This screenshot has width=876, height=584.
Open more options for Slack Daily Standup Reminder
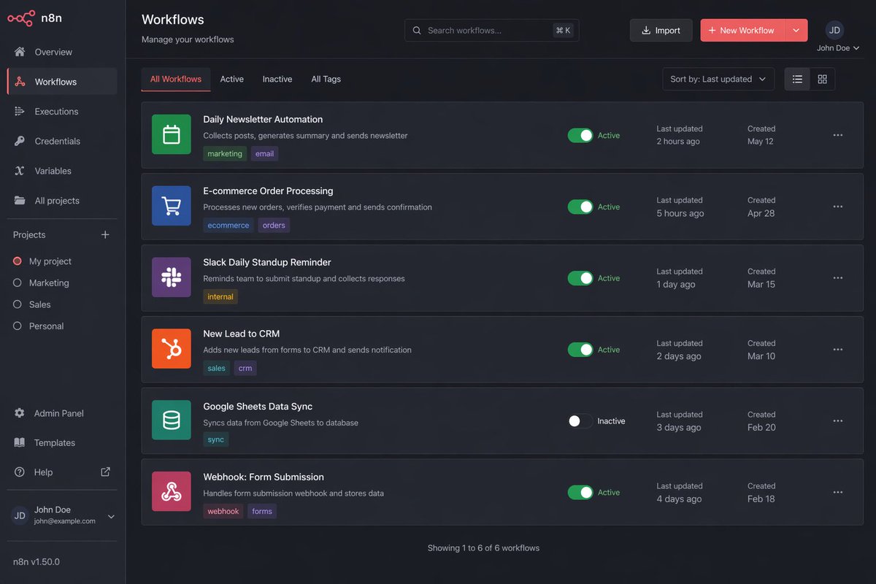click(x=838, y=278)
